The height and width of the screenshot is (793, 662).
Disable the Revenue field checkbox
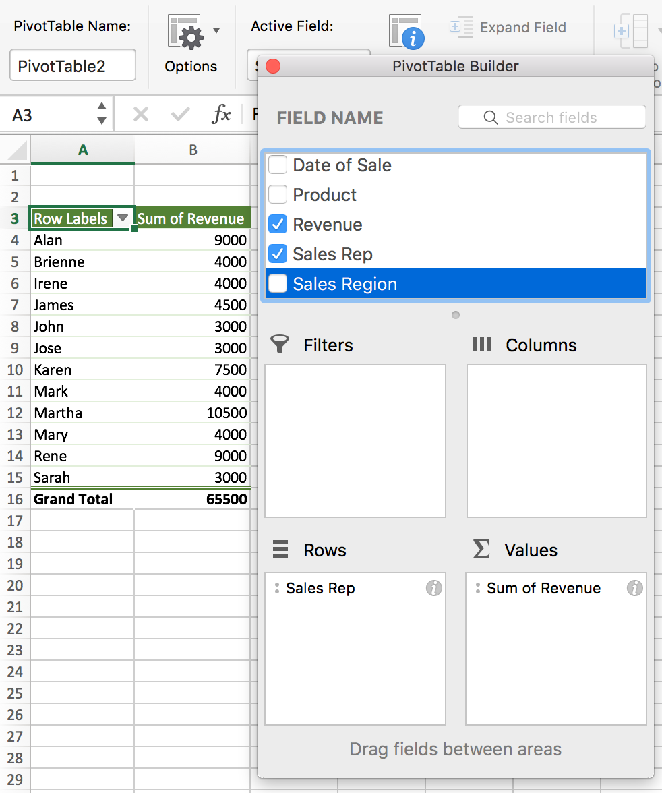[277, 224]
